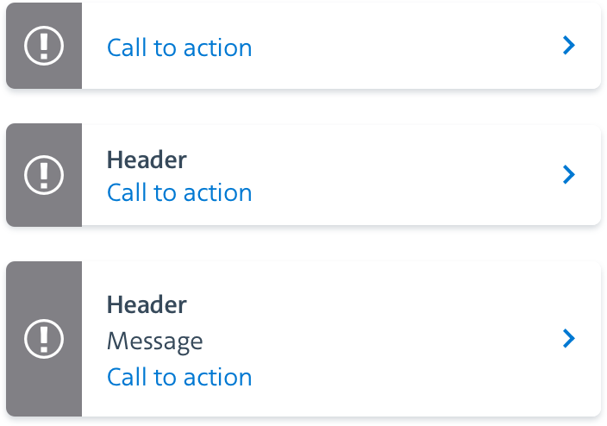Open the Message card via its chevron

[x=568, y=338]
